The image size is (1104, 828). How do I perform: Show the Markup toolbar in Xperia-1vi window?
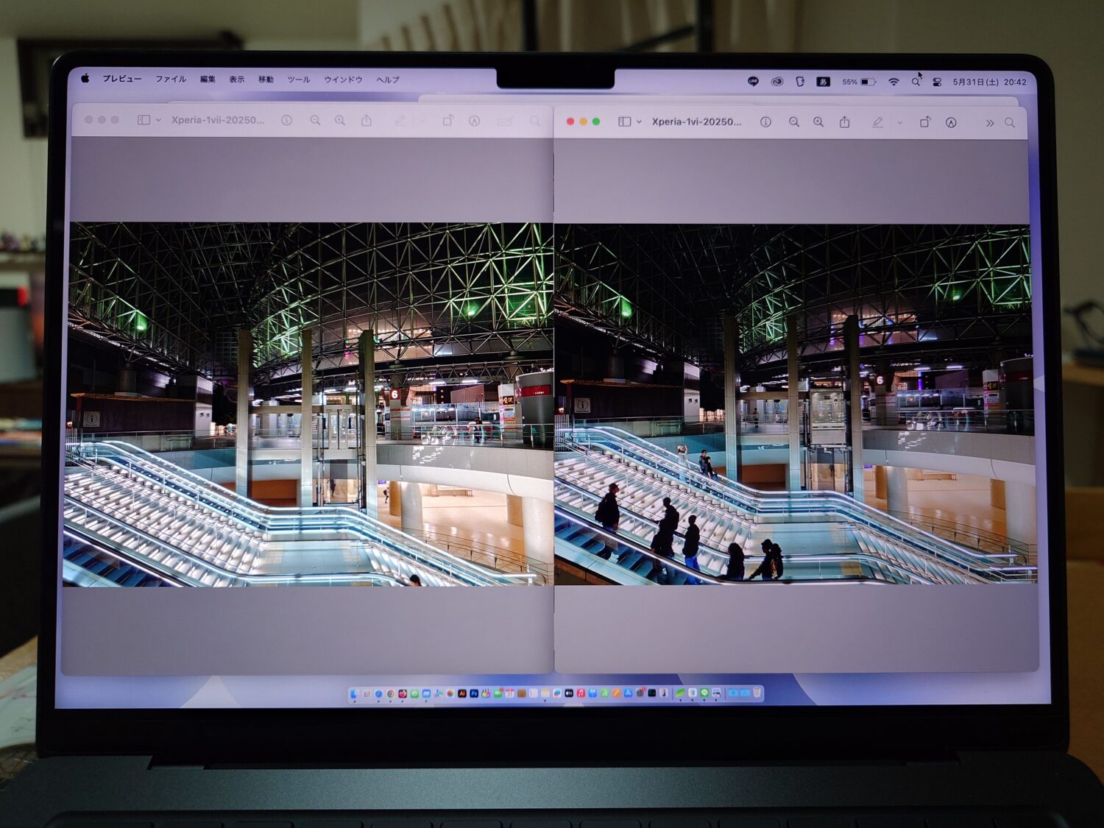[x=951, y=123]
